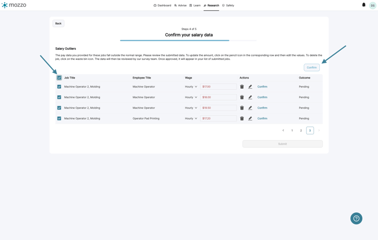The width and height of the screenshot is (378, 240).
Task: Uncheck the first Machine Operator 2 row
Action: (59, 87)
